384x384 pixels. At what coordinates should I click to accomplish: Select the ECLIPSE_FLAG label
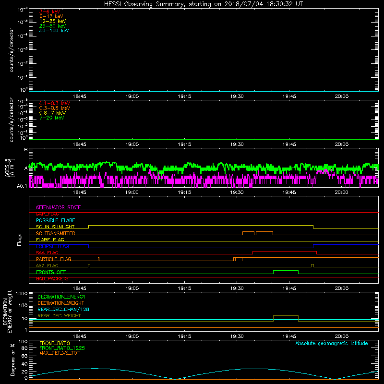click(52, 246)
